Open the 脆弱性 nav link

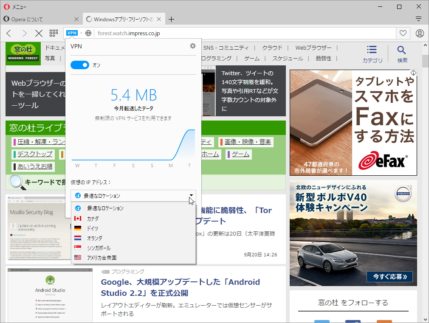[323, 58]
